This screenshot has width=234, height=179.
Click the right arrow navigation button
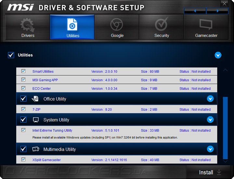pos(217,11)
